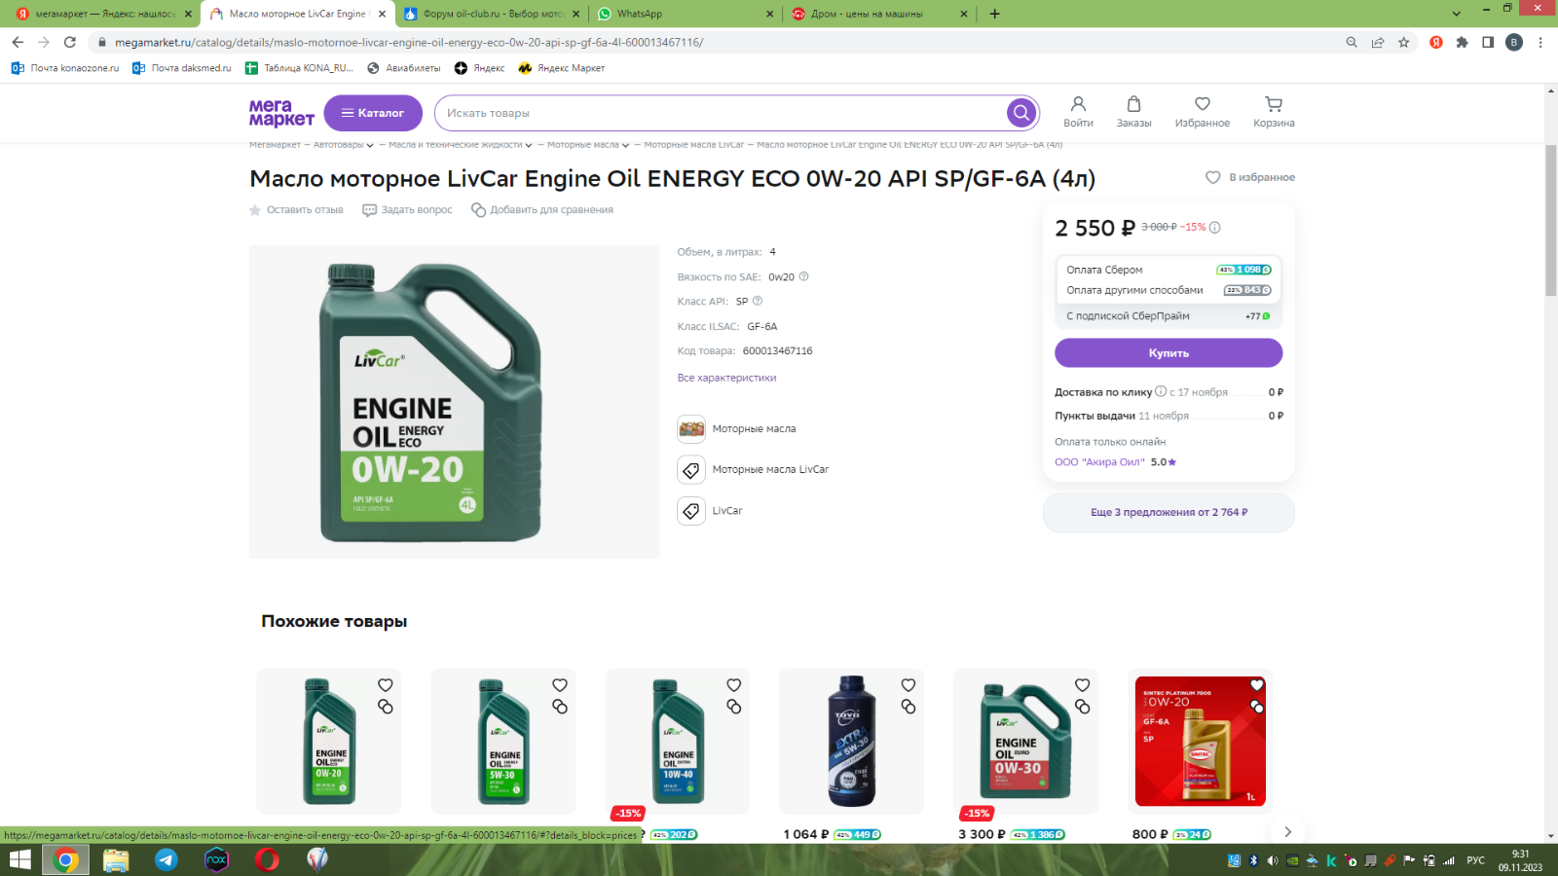The height and width of the screenshot is (876, 1558).
Task: Open Моторные масла LivCar tag
Action: coord(753,469)
